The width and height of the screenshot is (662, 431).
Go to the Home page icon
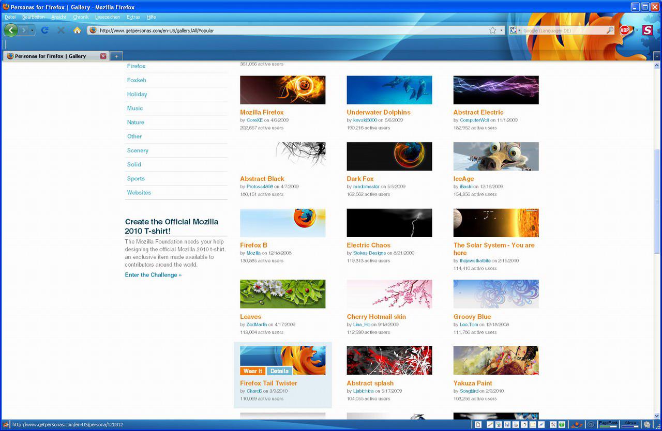tap(77, 30)
